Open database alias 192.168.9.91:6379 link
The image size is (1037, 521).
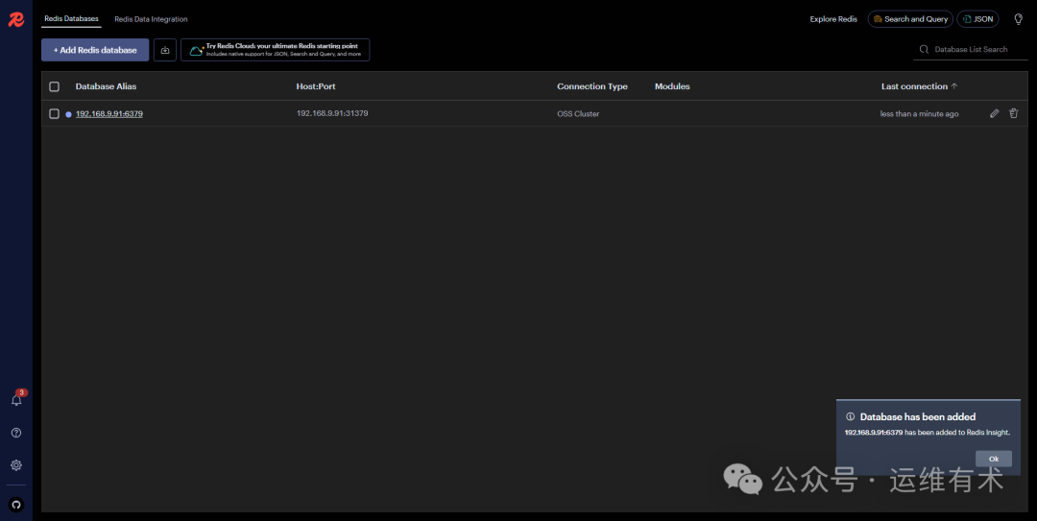pyautogui.click(x=109, y=114)
